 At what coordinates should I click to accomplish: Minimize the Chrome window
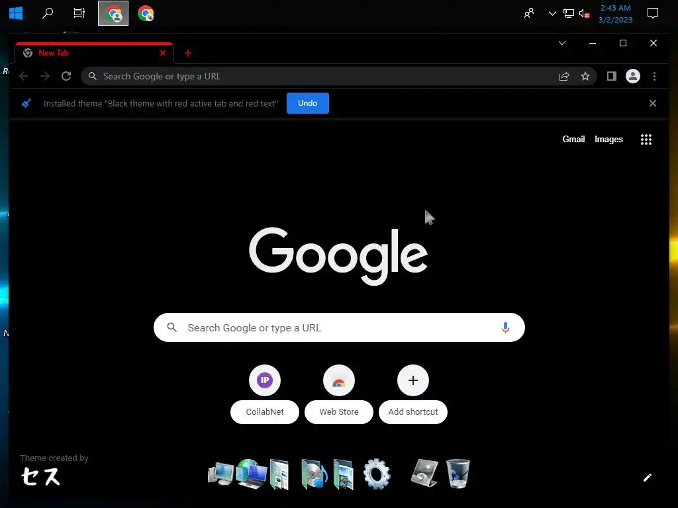click(593, 43)
